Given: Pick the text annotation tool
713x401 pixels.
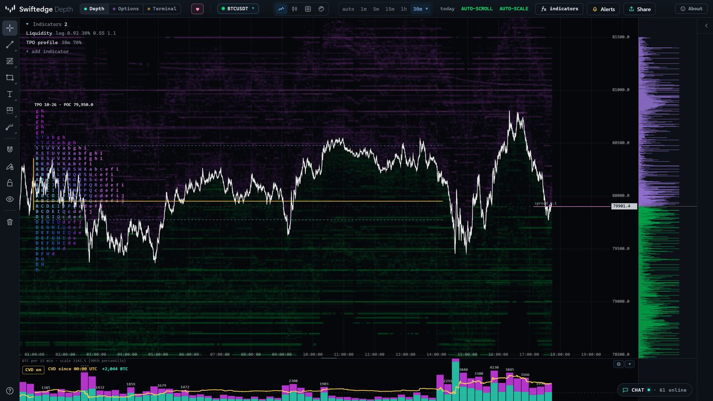Looking at the screenshot, I should click(10, 94).
